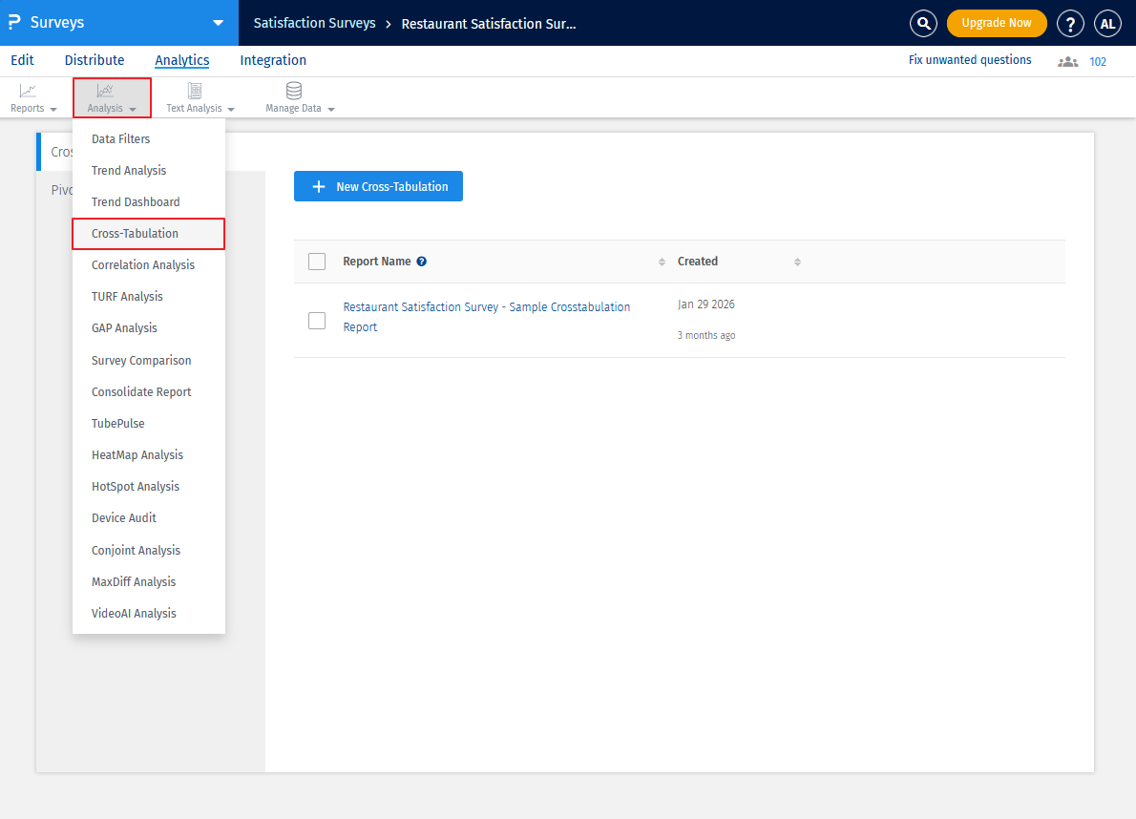Select Consolidate Report menu item

pyautogui.click(x=149, y=391)
